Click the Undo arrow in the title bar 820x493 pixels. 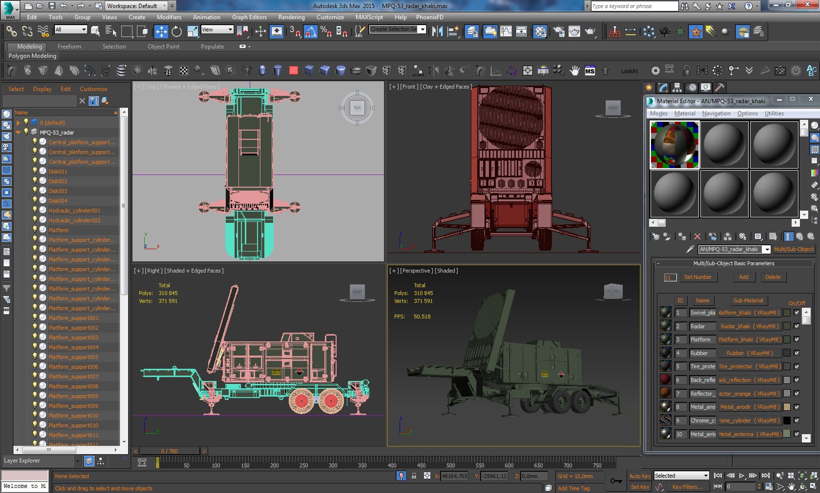[x=64, y=6]
